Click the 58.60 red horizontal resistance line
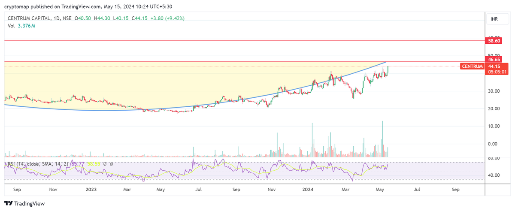The image size is (515, 211). pos(245,41)
